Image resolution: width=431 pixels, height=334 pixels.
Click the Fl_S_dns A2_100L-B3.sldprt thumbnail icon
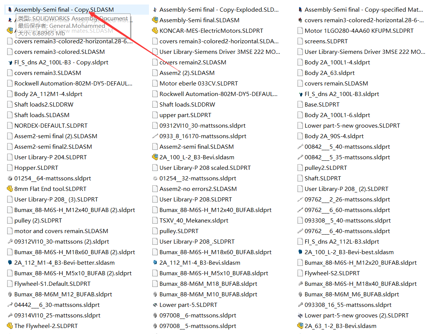[300, 94]
